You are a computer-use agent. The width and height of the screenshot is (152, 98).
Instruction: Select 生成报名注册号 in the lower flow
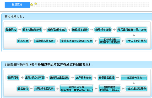click(136, 89)
